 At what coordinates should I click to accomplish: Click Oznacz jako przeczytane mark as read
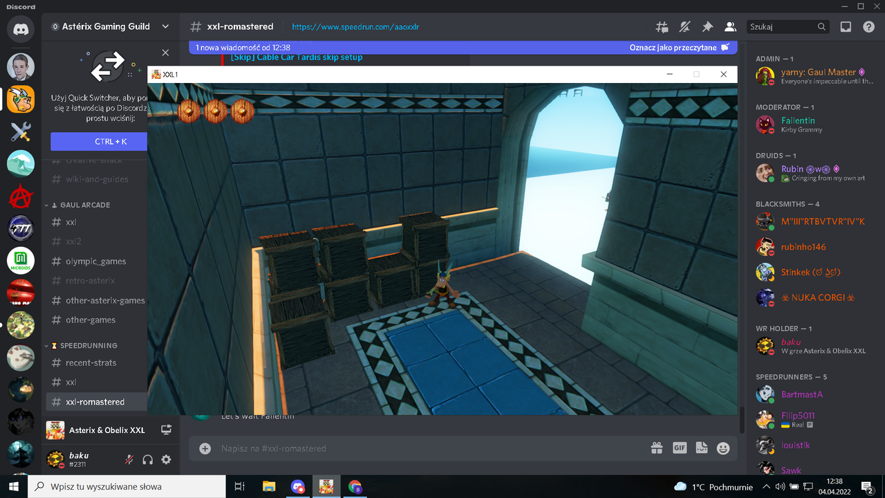pyautogui.click(x=679, y=48)
